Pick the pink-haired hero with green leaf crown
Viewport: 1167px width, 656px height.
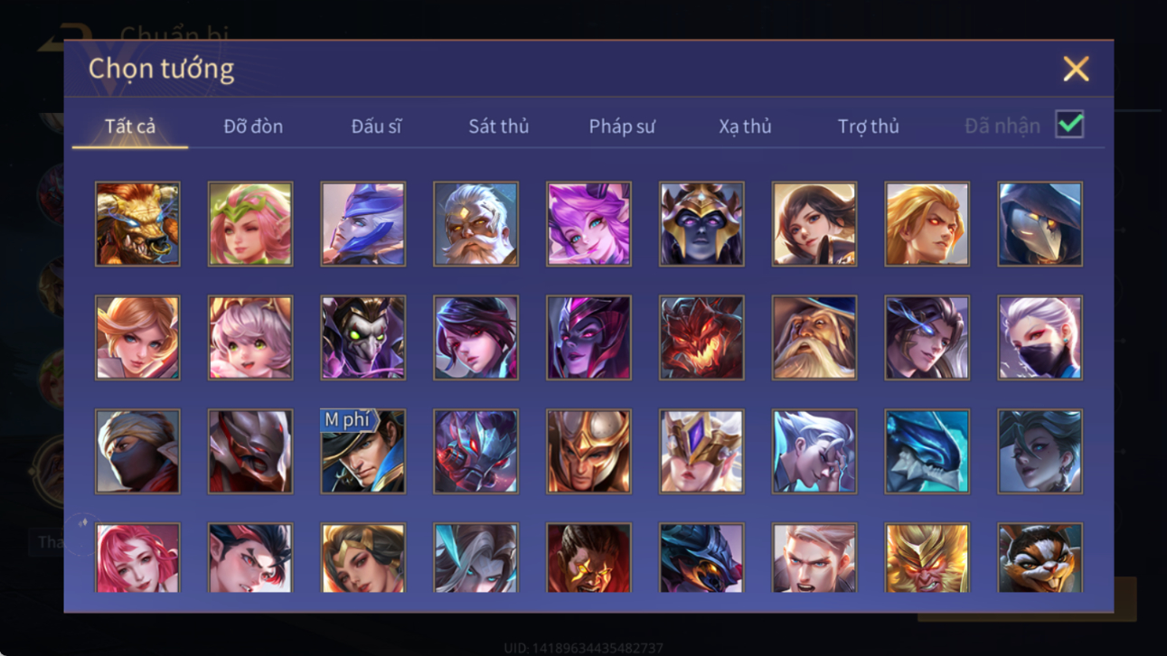(x=250, y=224)
